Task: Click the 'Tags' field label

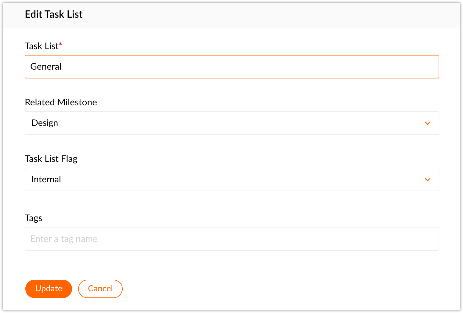Action: pos(34,218)
